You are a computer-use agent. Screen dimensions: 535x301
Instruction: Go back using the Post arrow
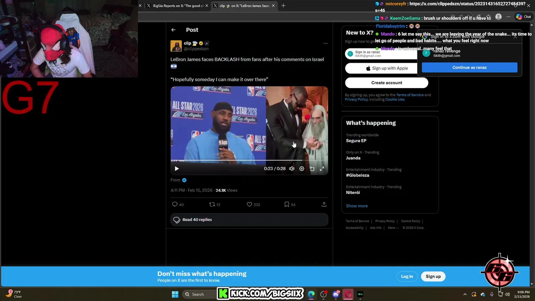[x=173, y=30]
